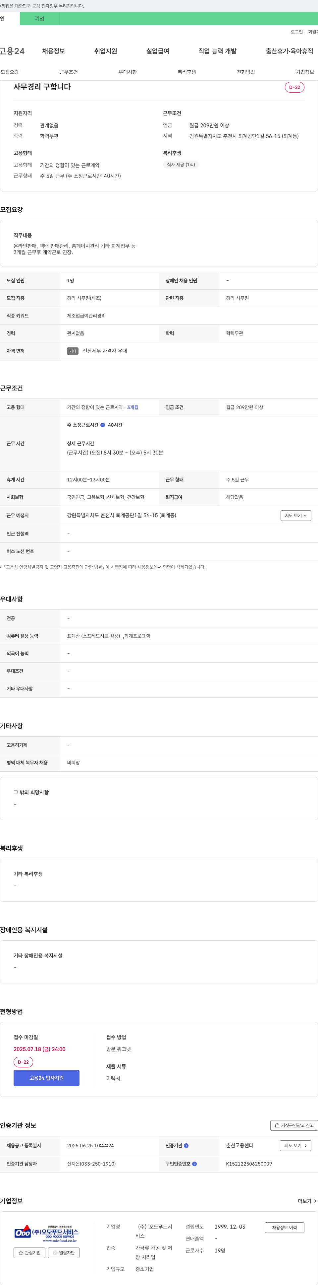Click the employee count 19명
The width and height of the screenshot is (318, 1285).
coord(220,1250)
